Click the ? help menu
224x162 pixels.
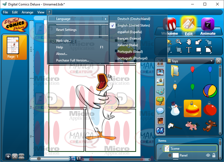49,12
